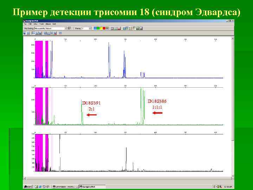Launch Internet Explorer quick launch icon
Image resolution: width=253 pixels, height=190 pixels.
click(40, 187)
